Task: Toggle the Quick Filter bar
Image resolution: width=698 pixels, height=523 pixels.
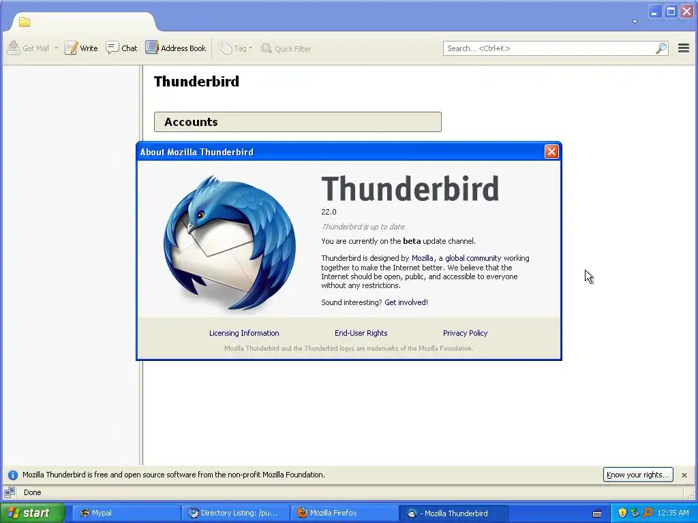Action: pos(286,48)
